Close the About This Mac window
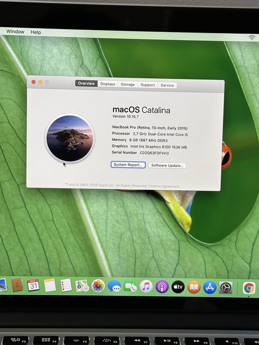Screen dimensions: 259x345 click(x=34, y=82)
